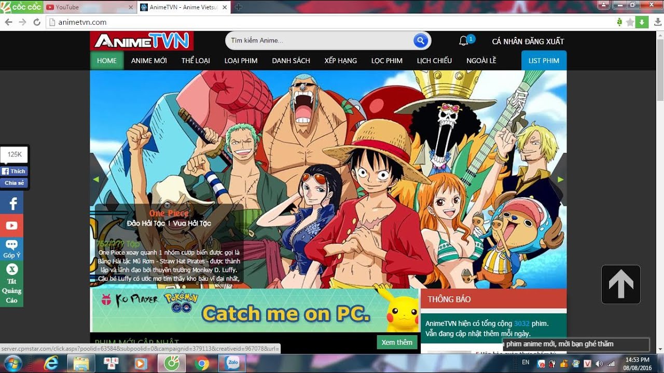664x373 pixels.
Task: Launch Internet Explorer from taskbar
Action: [x=51, y=364]
